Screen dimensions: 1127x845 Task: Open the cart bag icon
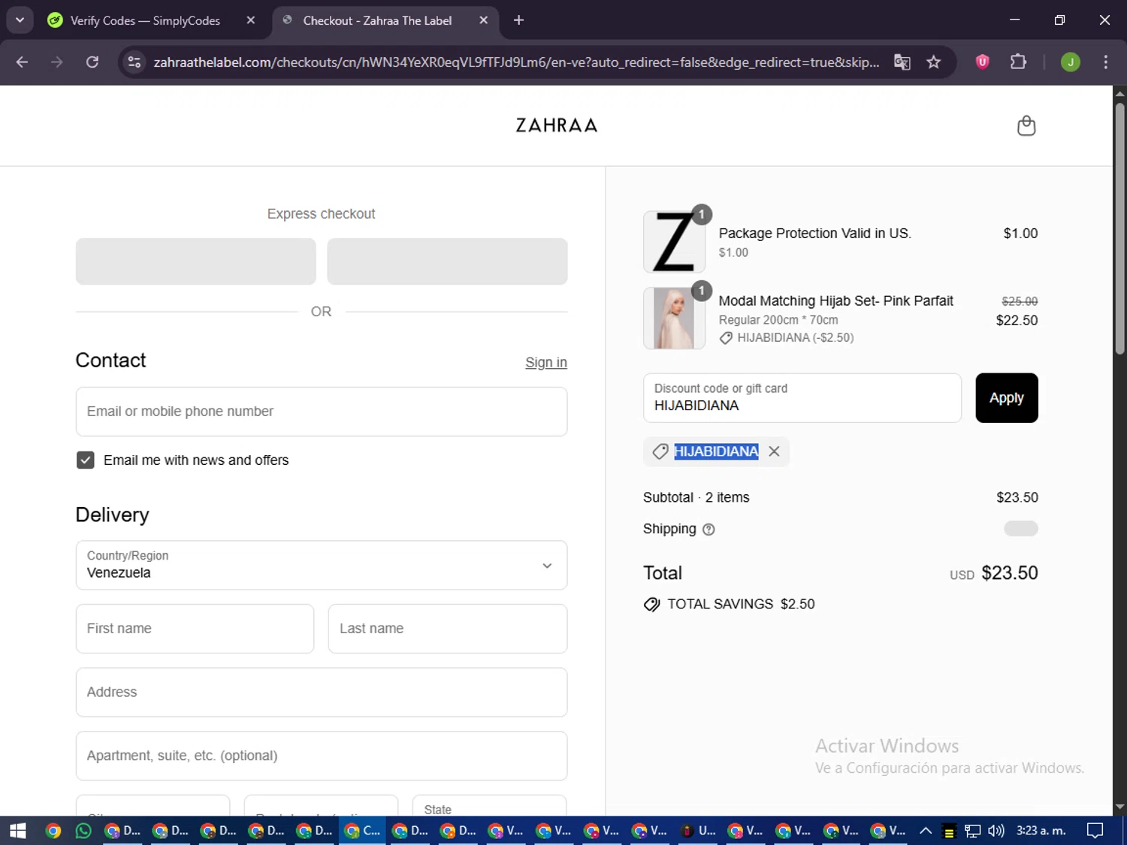(1026, 125)
